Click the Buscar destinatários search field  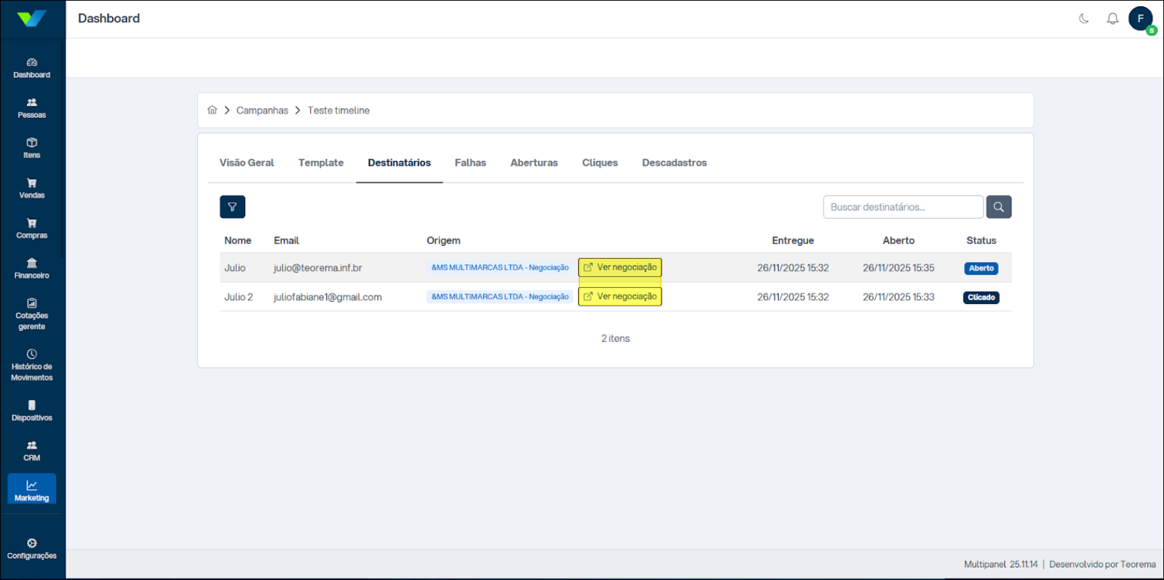[x=902, y=207]
